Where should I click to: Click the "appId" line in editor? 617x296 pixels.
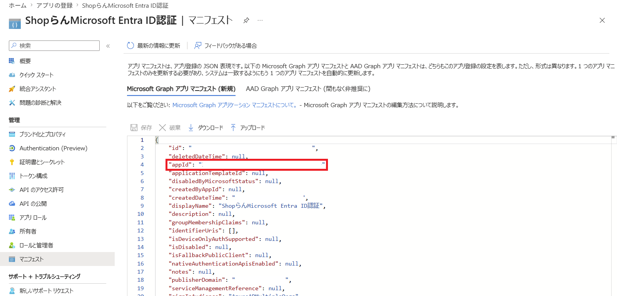pos(247,165)
